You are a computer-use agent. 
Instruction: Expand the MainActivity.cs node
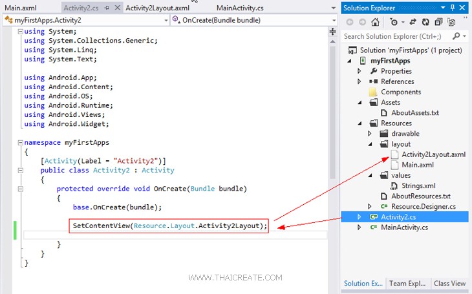(359, 227)
